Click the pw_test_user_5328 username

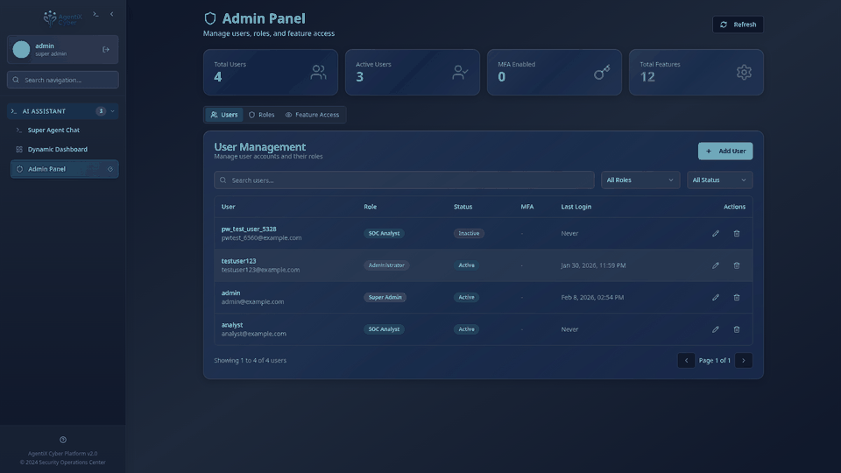(249, 229)
